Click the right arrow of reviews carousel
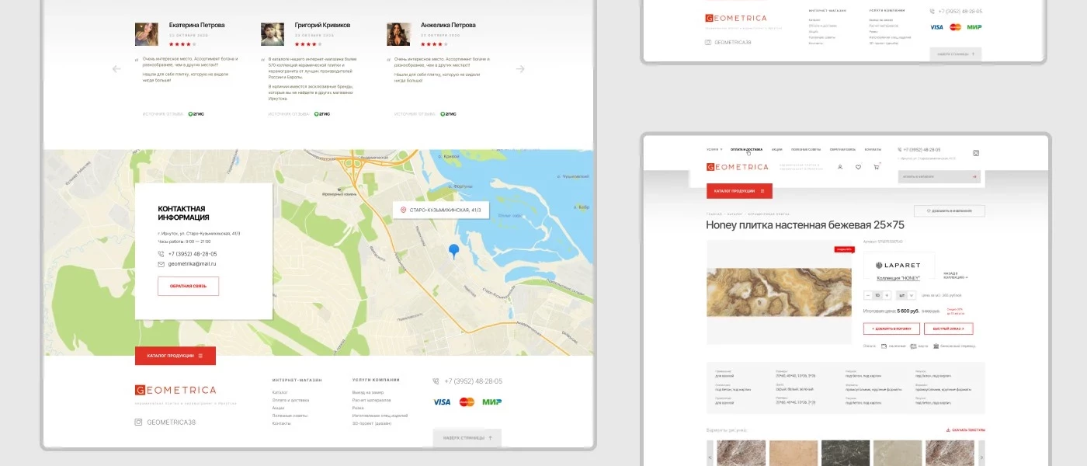The image size is (1087, 466). (x=520, y=69)
